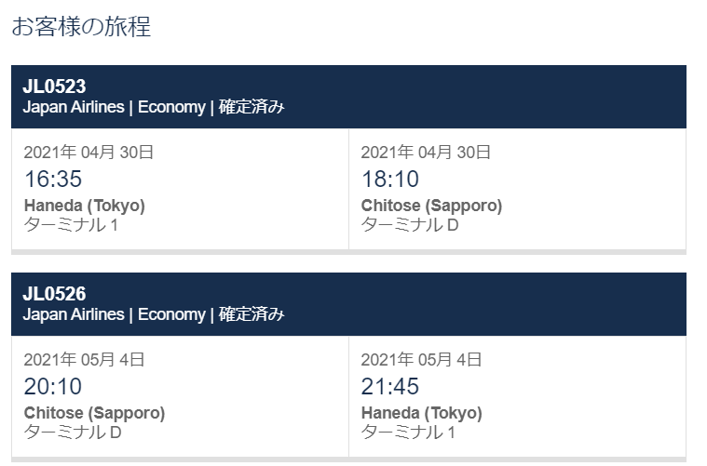
Task: Click 確定済み status on JL0526 flight
Action: 252,314
